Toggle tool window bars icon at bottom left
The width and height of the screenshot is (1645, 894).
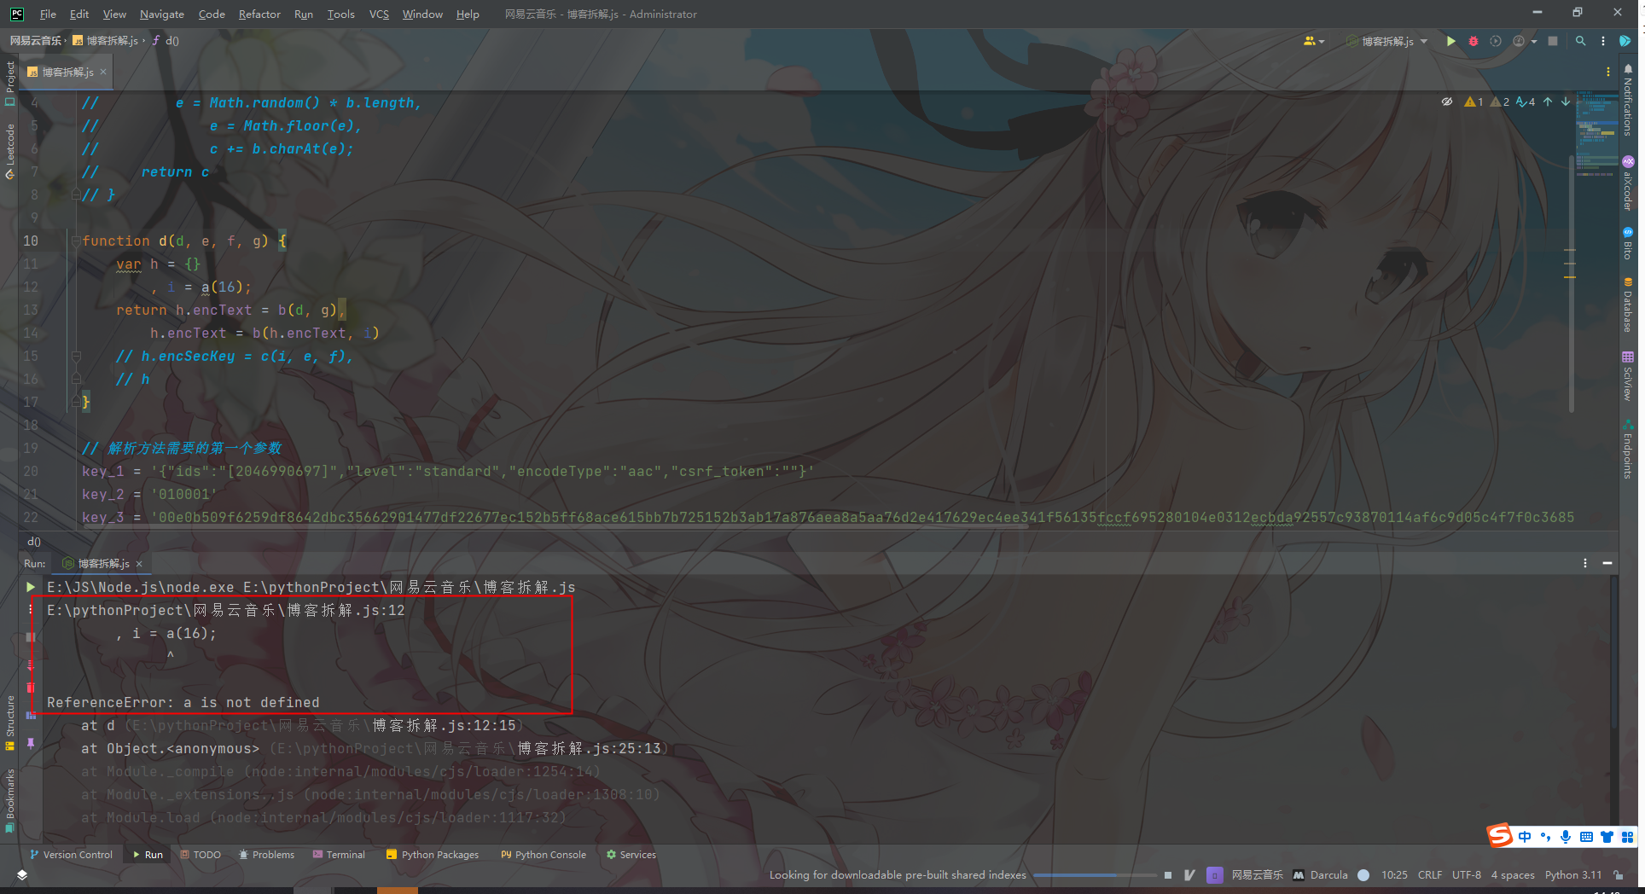pos(22,874)
